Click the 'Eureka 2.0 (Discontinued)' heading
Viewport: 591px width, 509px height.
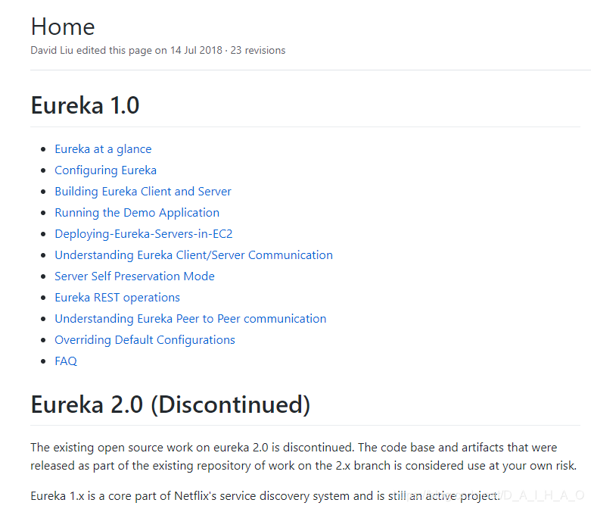point(170,404)
